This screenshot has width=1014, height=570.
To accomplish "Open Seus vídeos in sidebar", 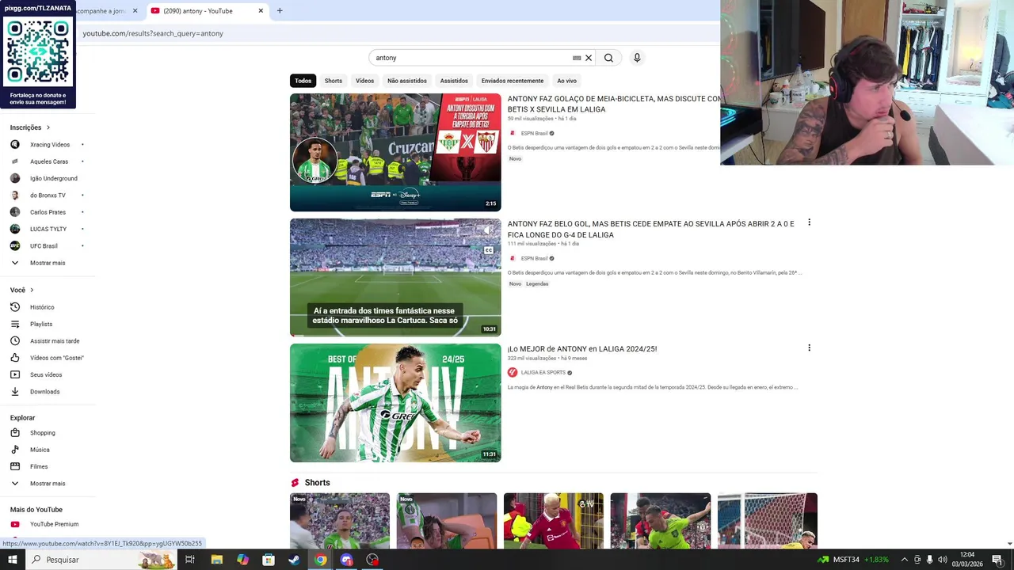I will pyautogui.click(x=48, y=374).
